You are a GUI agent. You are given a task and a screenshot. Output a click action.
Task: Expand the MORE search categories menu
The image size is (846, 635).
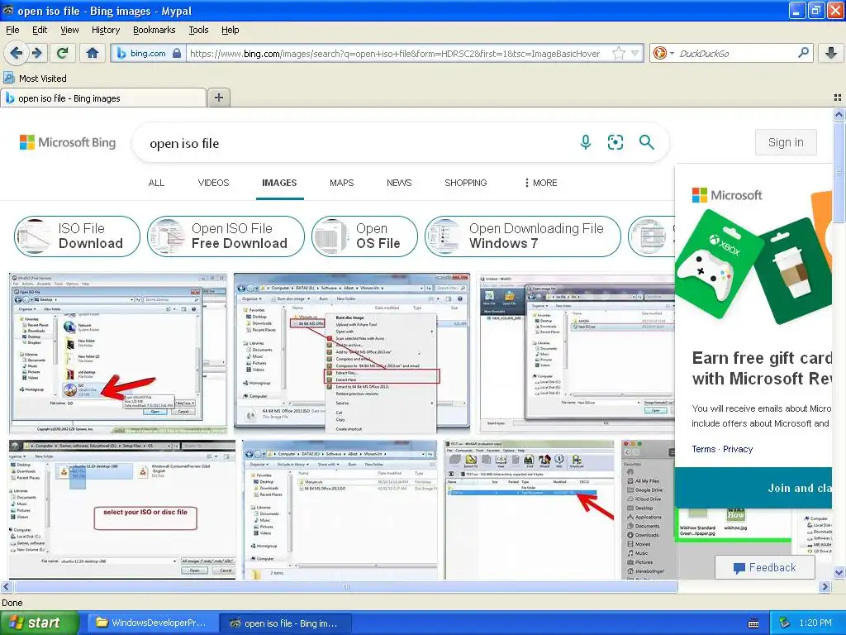point(540,183)
